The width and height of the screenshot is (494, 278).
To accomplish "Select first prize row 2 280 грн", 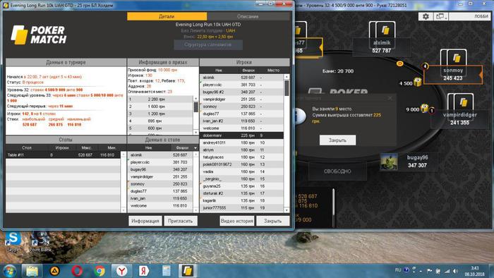I will [160, 99].
